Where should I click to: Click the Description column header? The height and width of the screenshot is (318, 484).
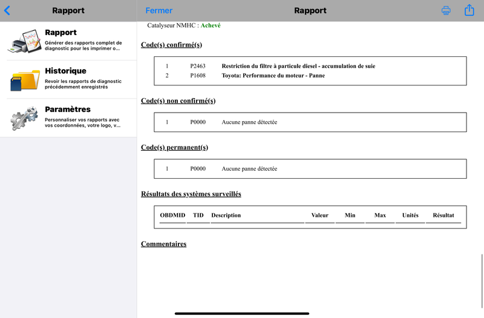(226, 216)
